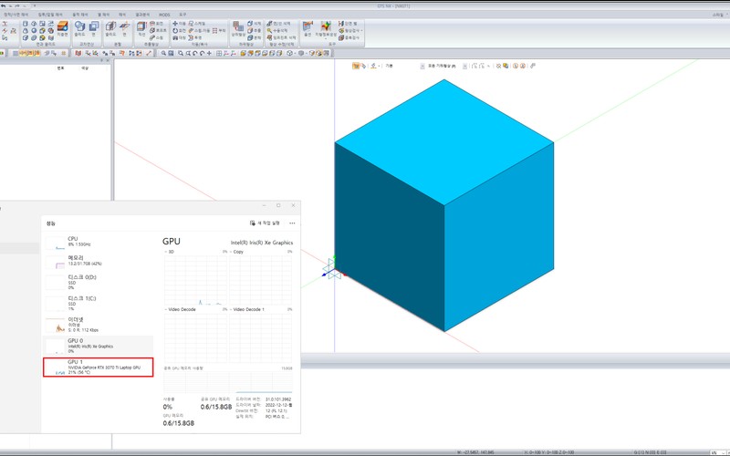730x456 pixels.
Task: Click 스윕 in the 추출형상 group
Action: [x=156, y=37]
